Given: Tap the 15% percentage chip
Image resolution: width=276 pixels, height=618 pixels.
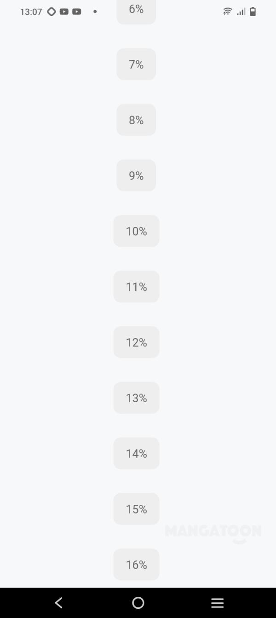Looking at the screenshot, I should (136, 509).
